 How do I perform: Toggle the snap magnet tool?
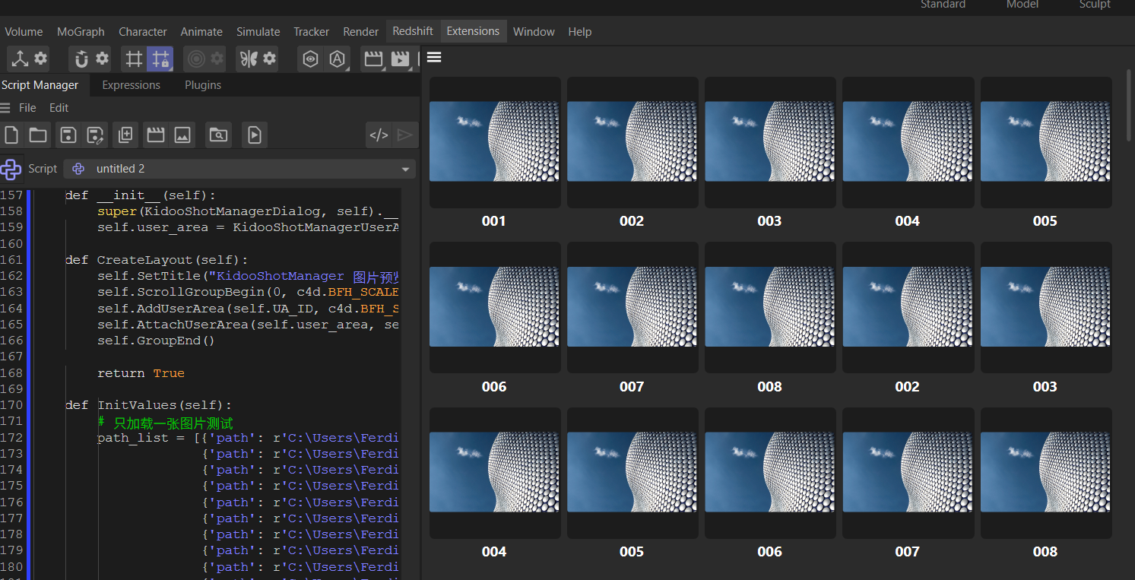tap(81, 59)
